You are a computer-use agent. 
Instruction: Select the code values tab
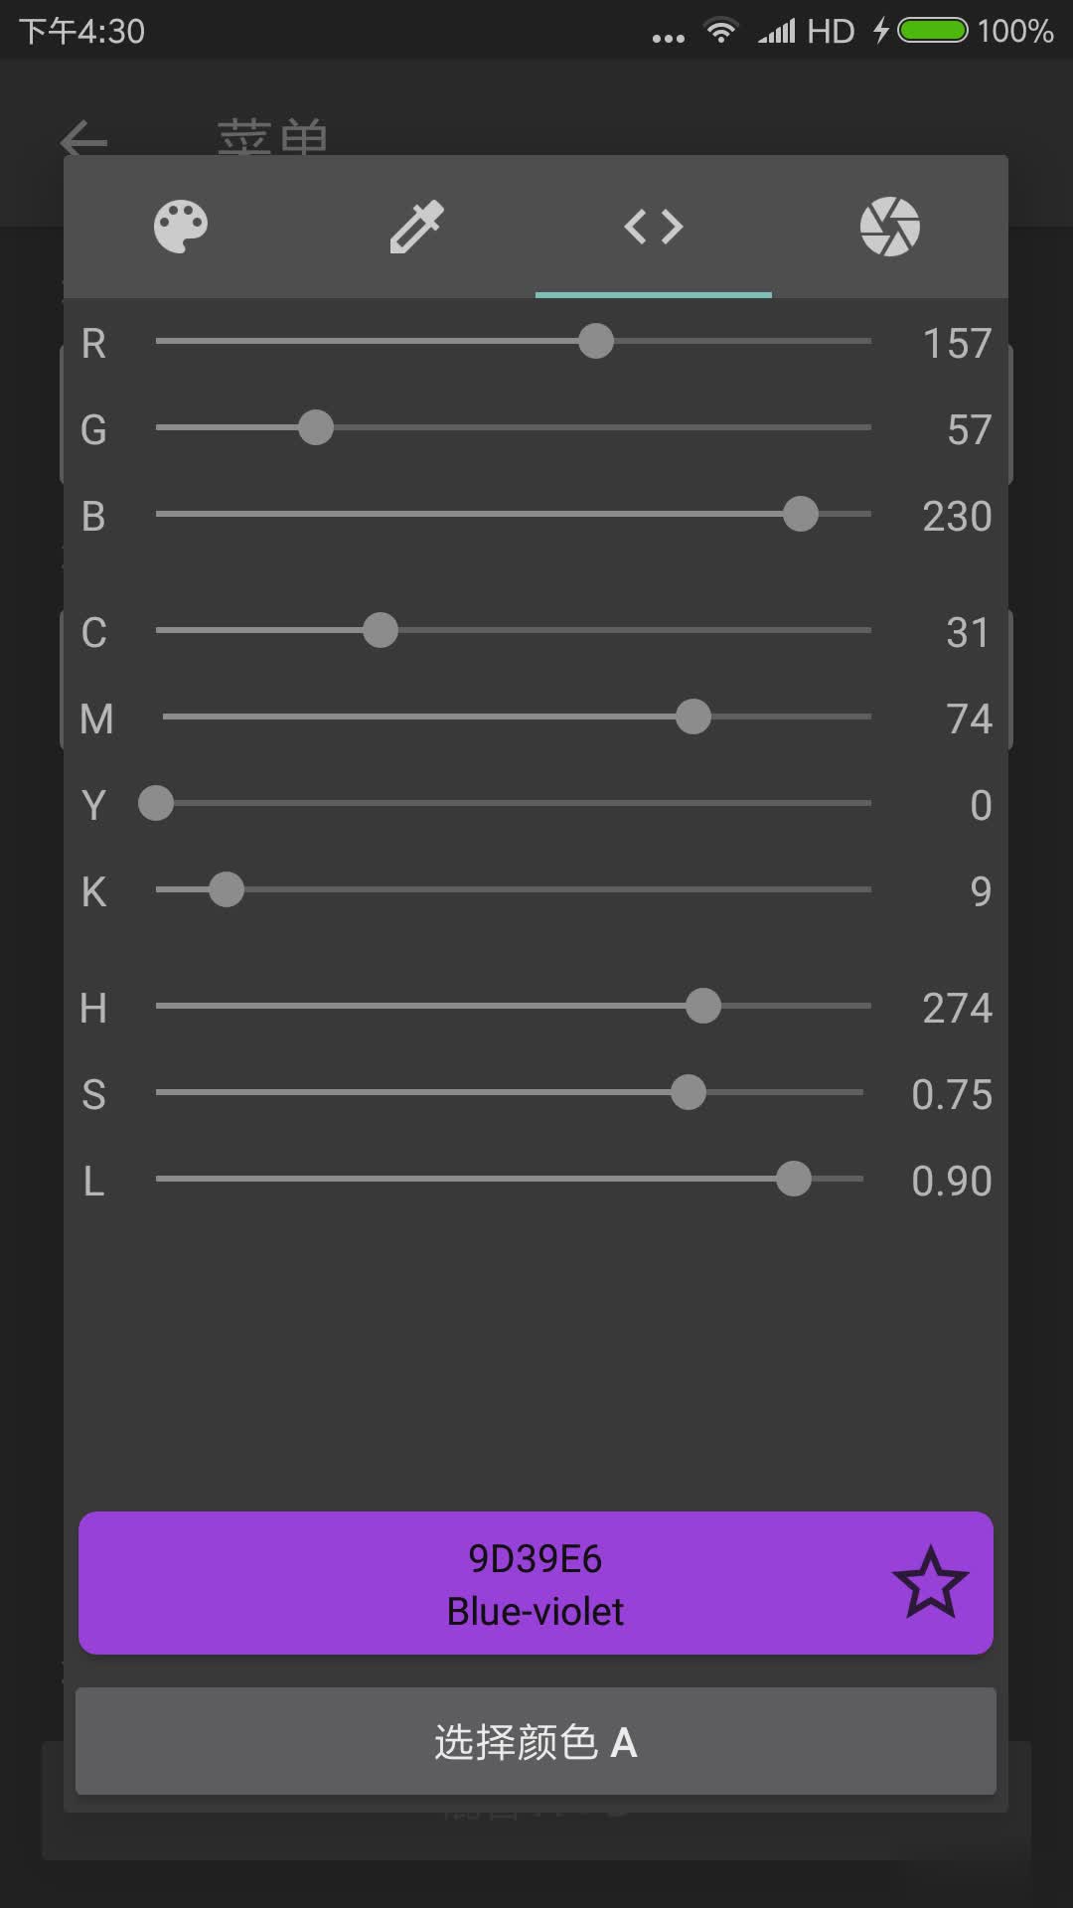(x=654, y=227)
